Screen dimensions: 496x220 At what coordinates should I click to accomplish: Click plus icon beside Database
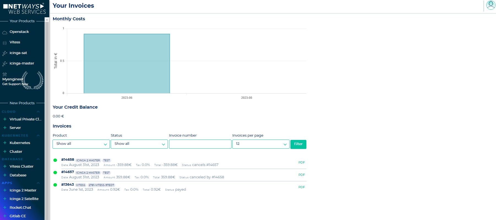(x=5, y=175)
